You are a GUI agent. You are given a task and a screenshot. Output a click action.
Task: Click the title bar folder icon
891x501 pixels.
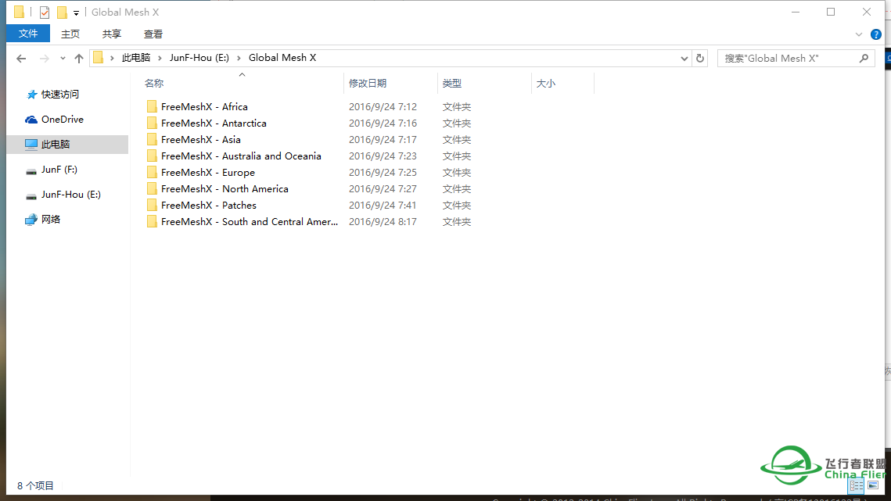pos(20,12)
